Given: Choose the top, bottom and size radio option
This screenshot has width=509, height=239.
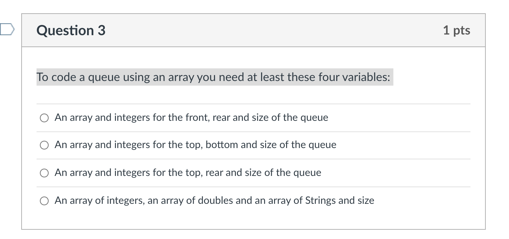Looking at the screenshot, I should click(x=45, y=145).
